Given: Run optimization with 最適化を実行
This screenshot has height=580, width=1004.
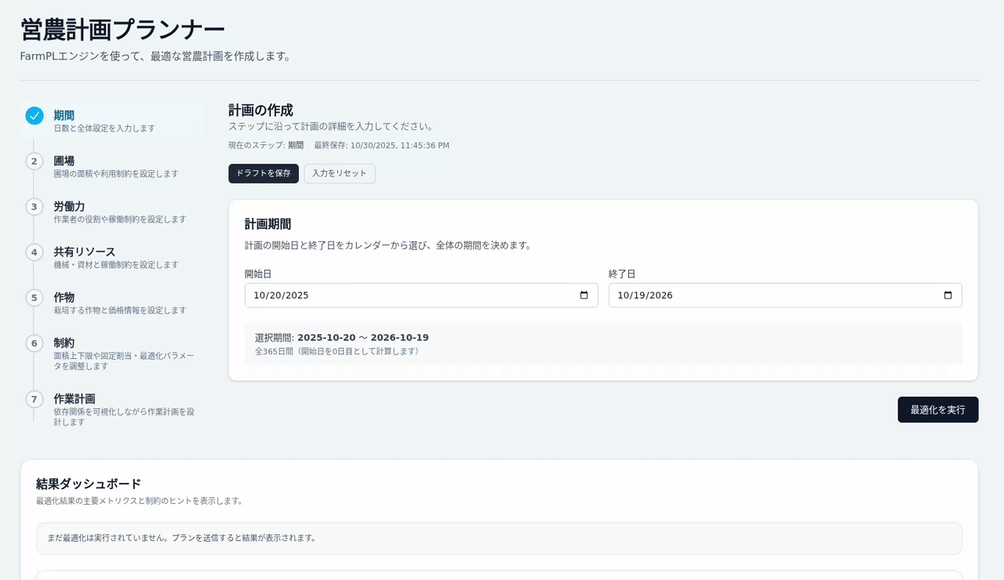Looking at the screenshot, I should point(938,409).
